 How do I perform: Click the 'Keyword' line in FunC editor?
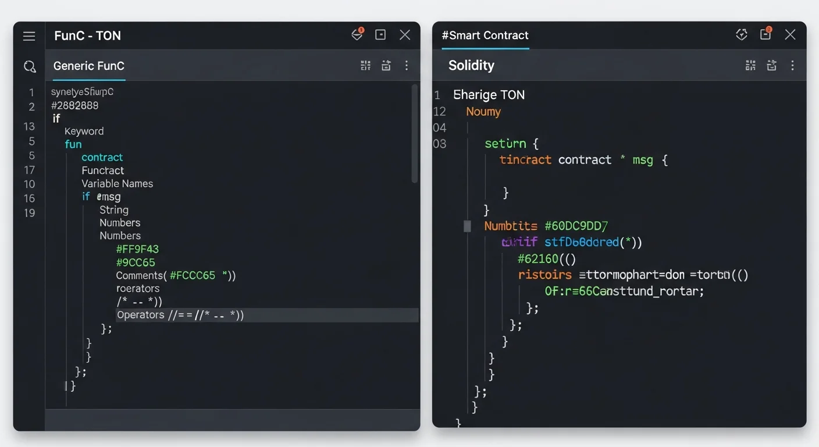pos(84,132)
